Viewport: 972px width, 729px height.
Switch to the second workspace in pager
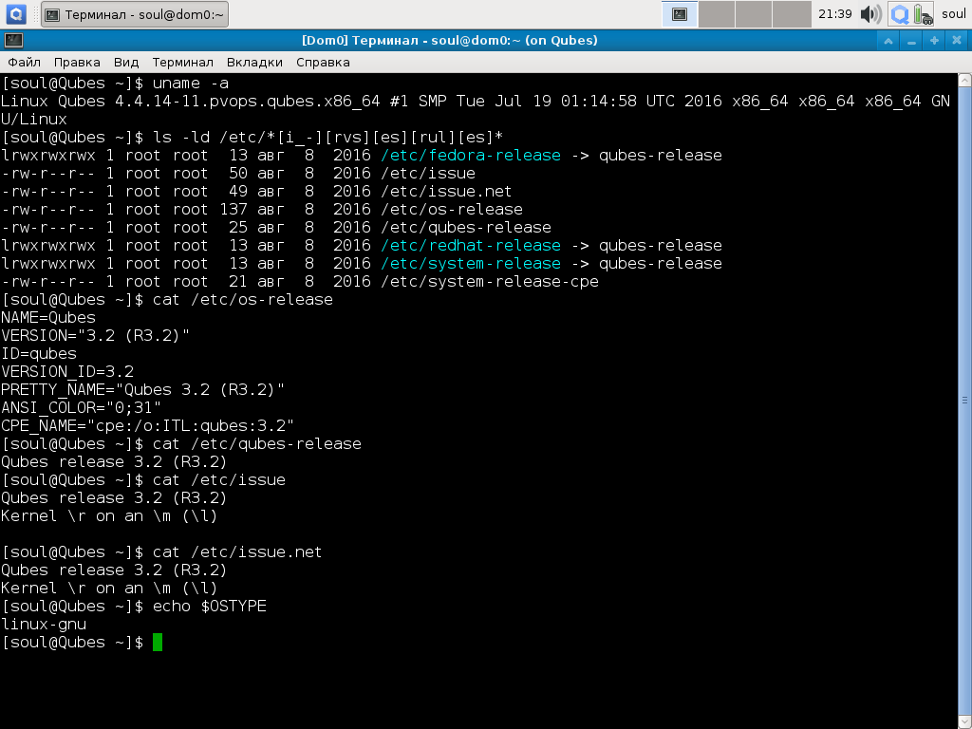(717, 14)
